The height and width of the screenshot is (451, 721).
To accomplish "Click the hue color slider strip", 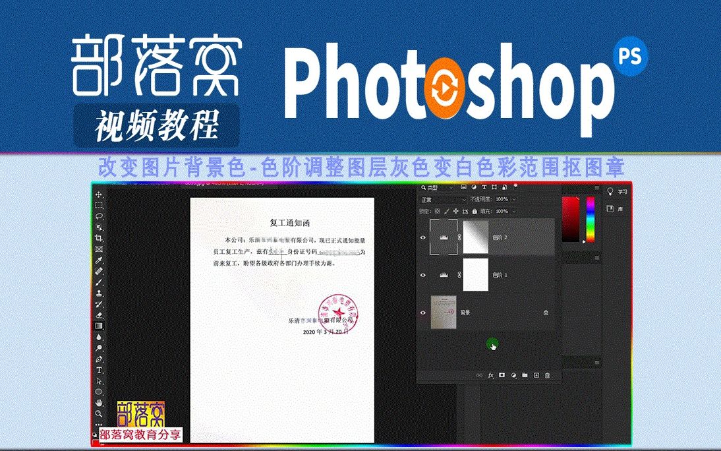I will 590,220.
